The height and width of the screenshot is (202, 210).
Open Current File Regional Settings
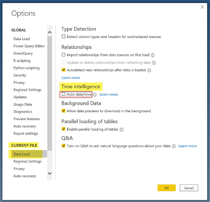pos(28,162)
